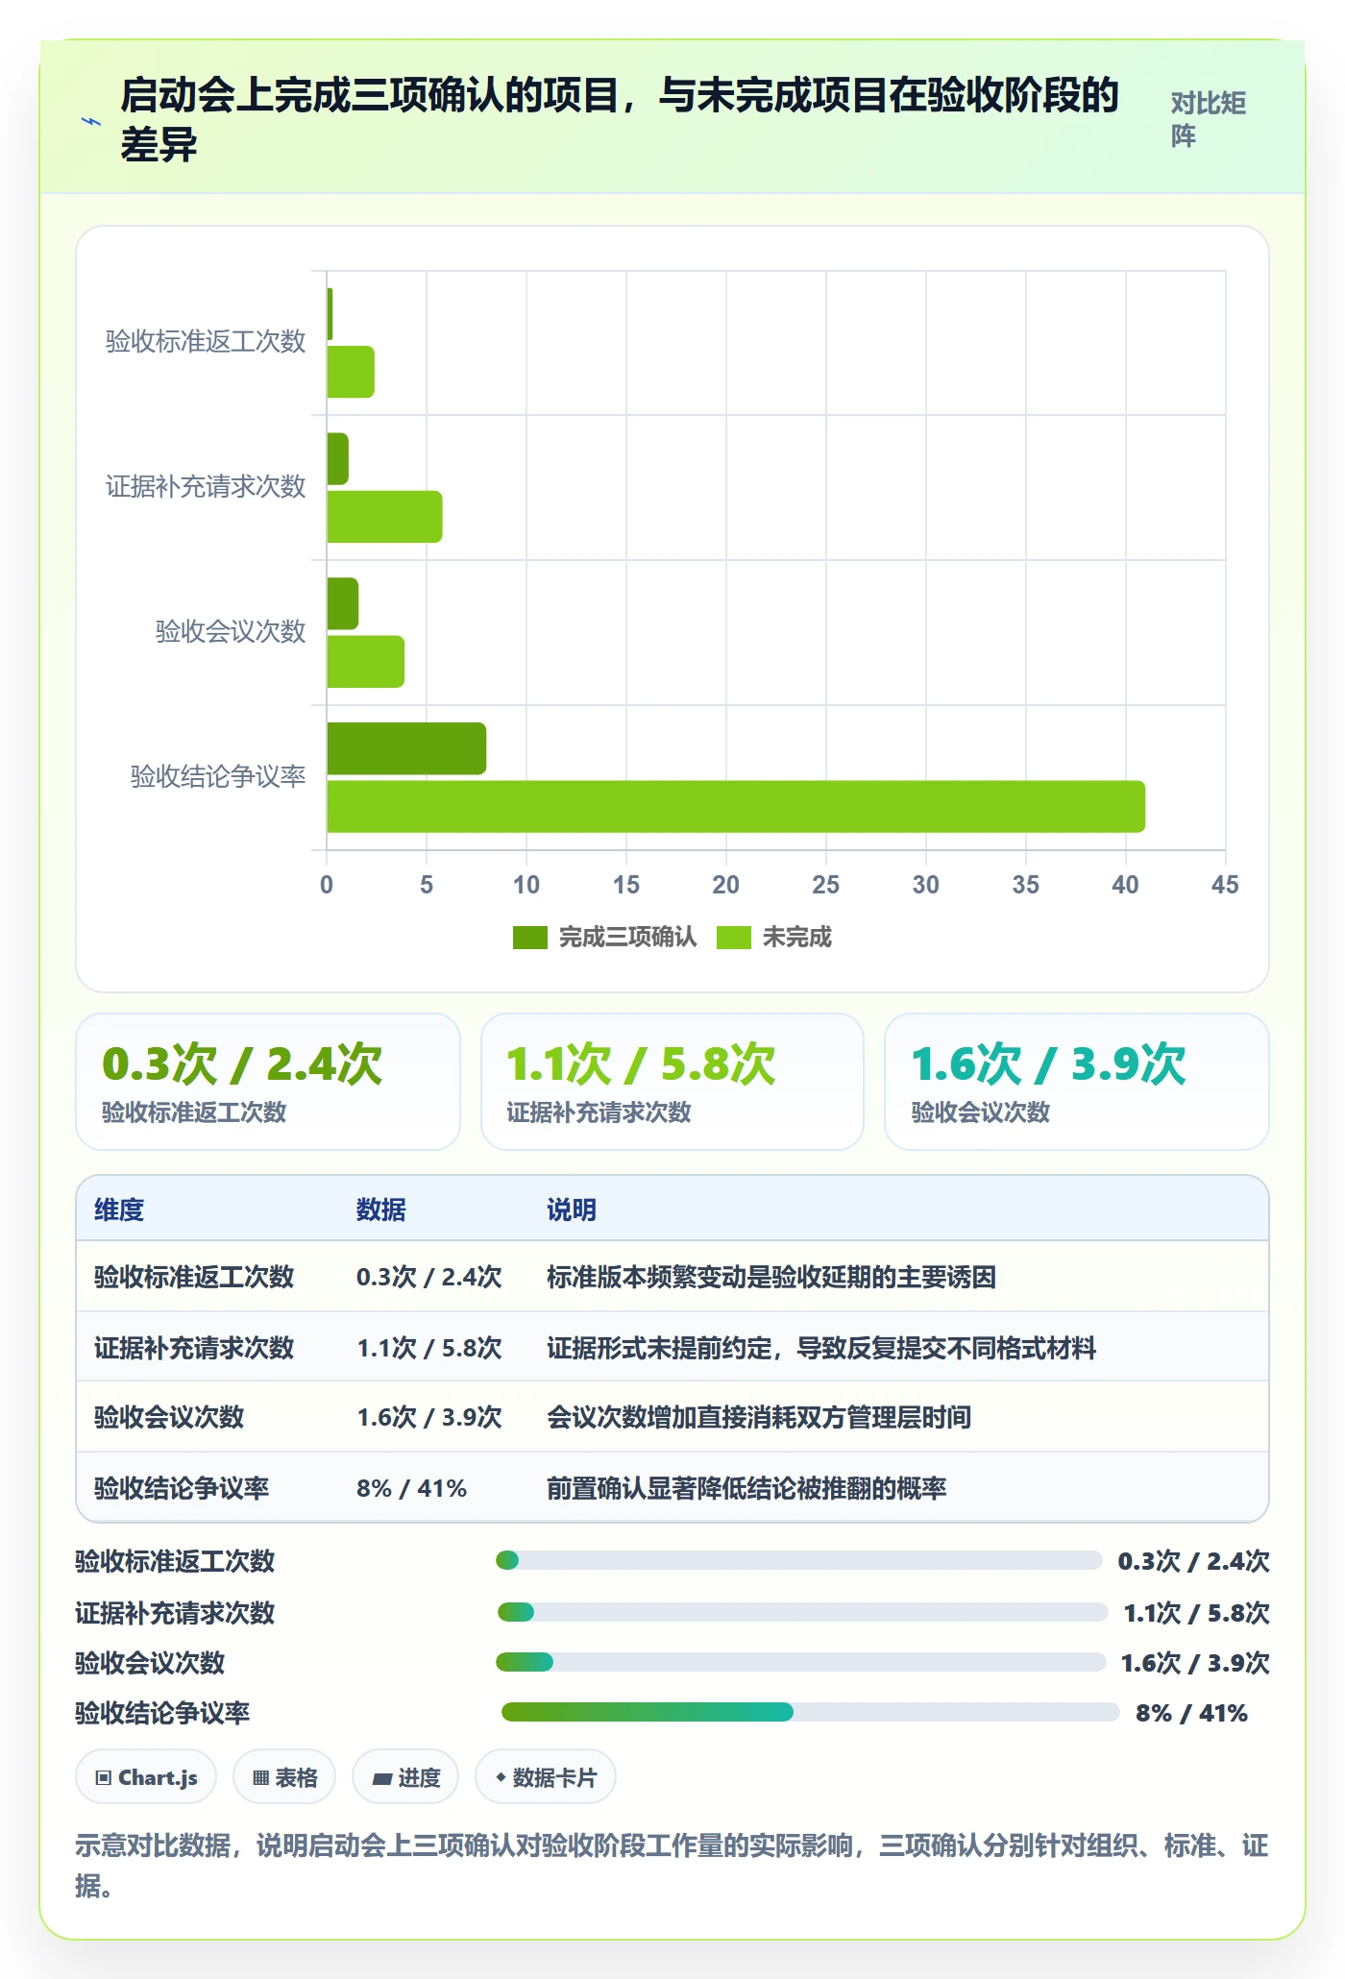
Task: Click 标准版本频繁变动是验收延期的主要诱因 description
Action: 771,1277
